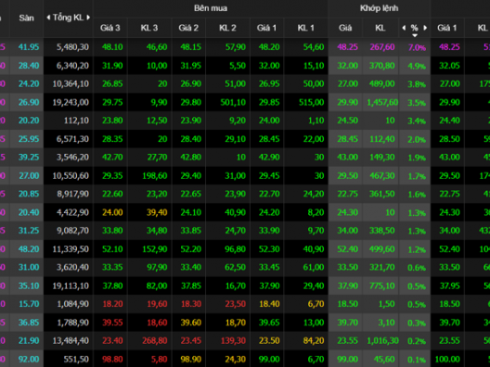Sort by Sàn column header

click(27, 19)
